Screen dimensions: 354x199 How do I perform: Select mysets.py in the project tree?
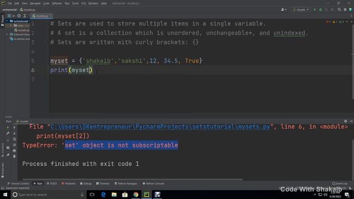[x=22, y=30]
